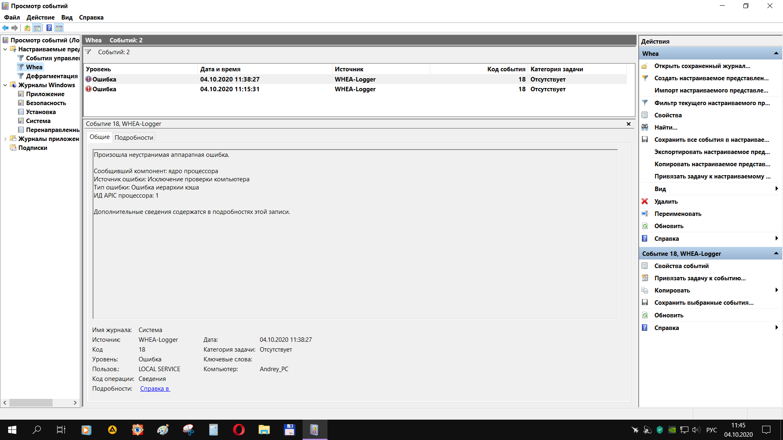Select the Система log in tree

tap(38, 121)
